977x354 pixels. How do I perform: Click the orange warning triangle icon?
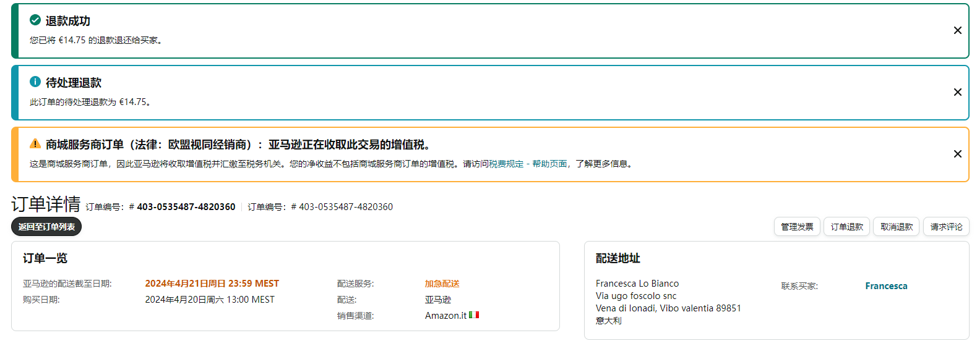(35, 143)
